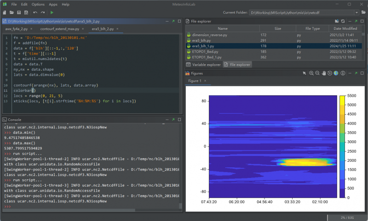Open the Options menu
Viewport: 368px width, 221px height.
click(x=38, y=4)
